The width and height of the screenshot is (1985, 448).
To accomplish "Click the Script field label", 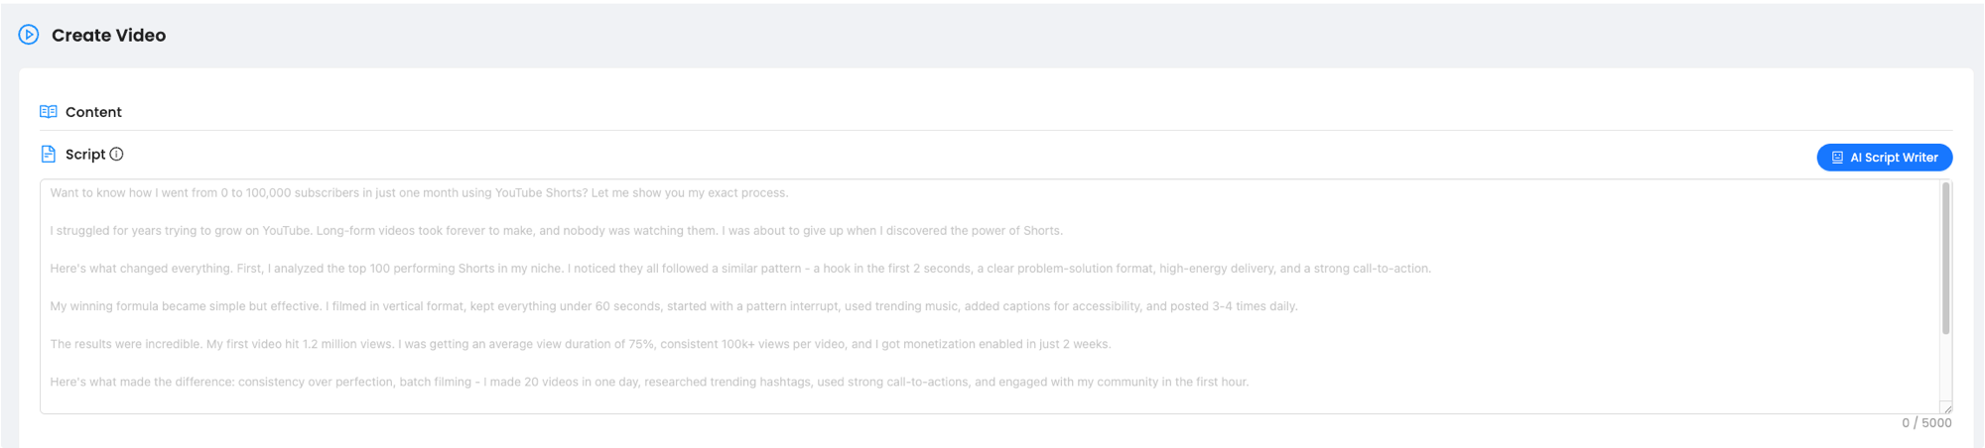I will pos(85,154).
